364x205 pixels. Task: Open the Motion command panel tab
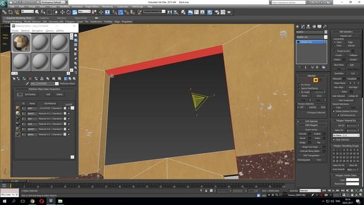coord(314,27)
